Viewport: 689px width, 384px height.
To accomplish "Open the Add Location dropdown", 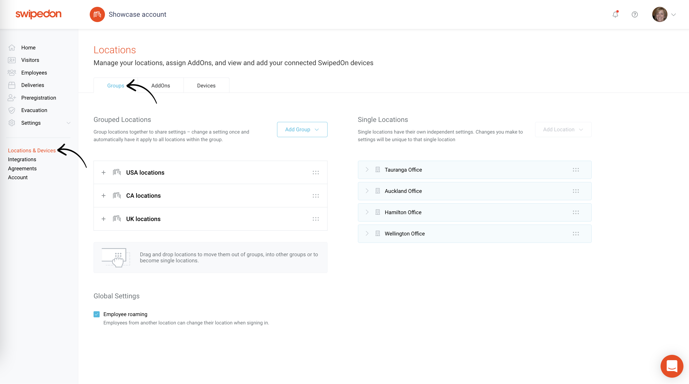I will coord(563,130).
